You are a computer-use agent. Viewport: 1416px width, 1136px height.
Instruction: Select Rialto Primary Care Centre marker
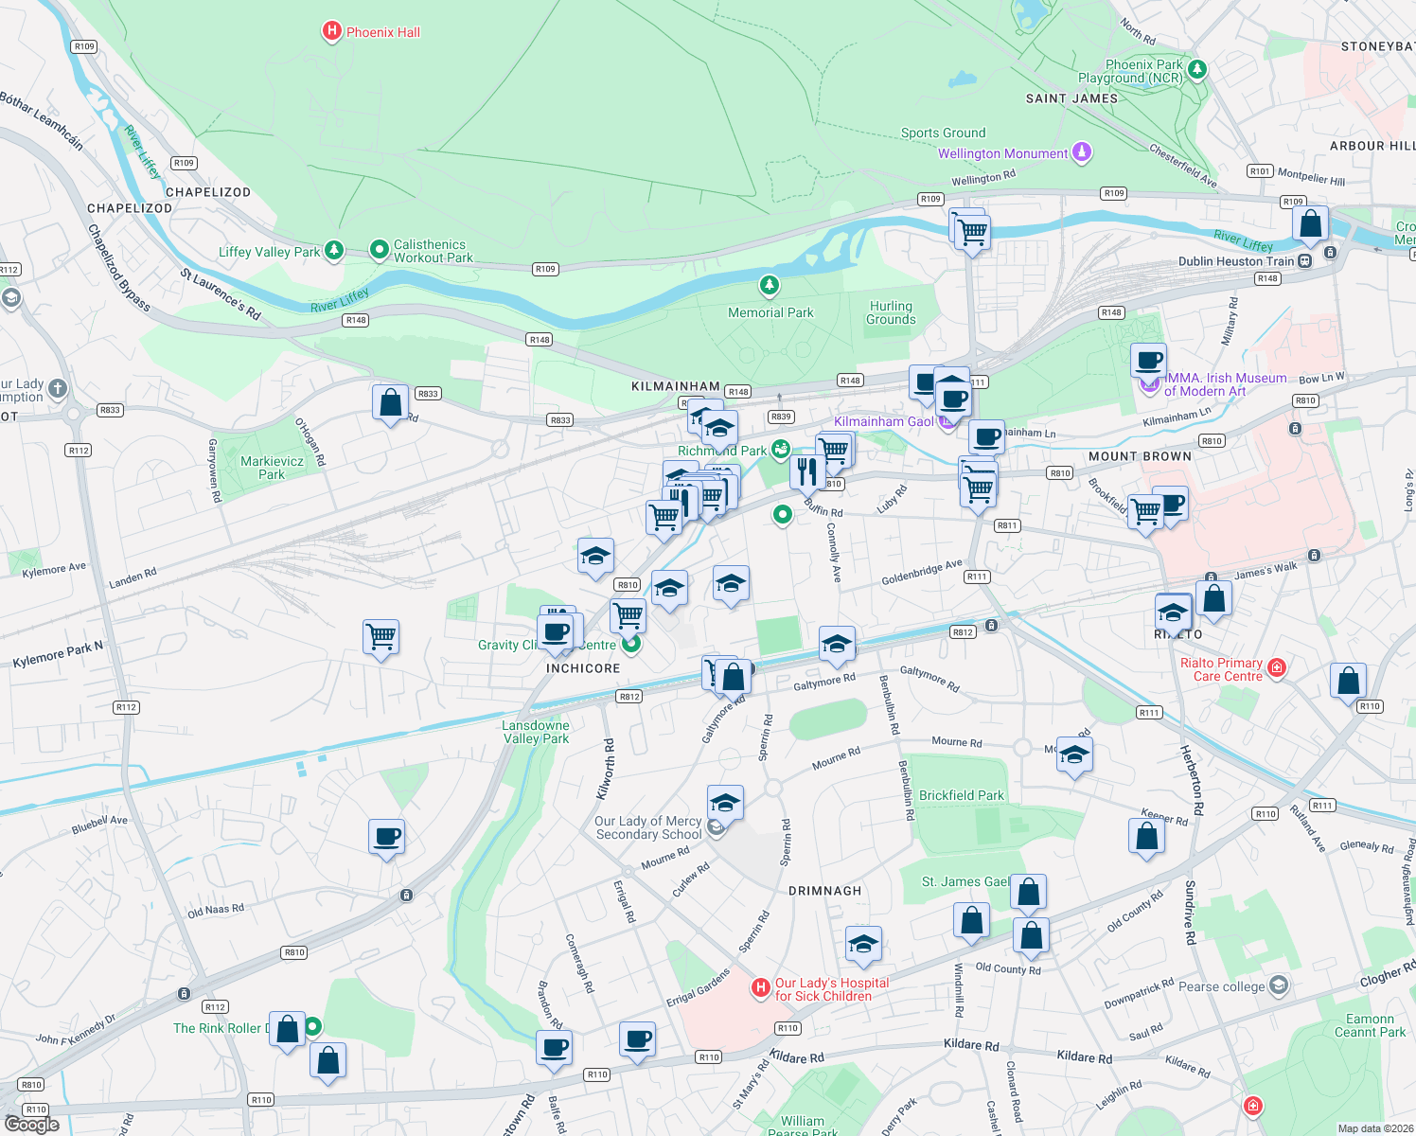coord(1277,668)
